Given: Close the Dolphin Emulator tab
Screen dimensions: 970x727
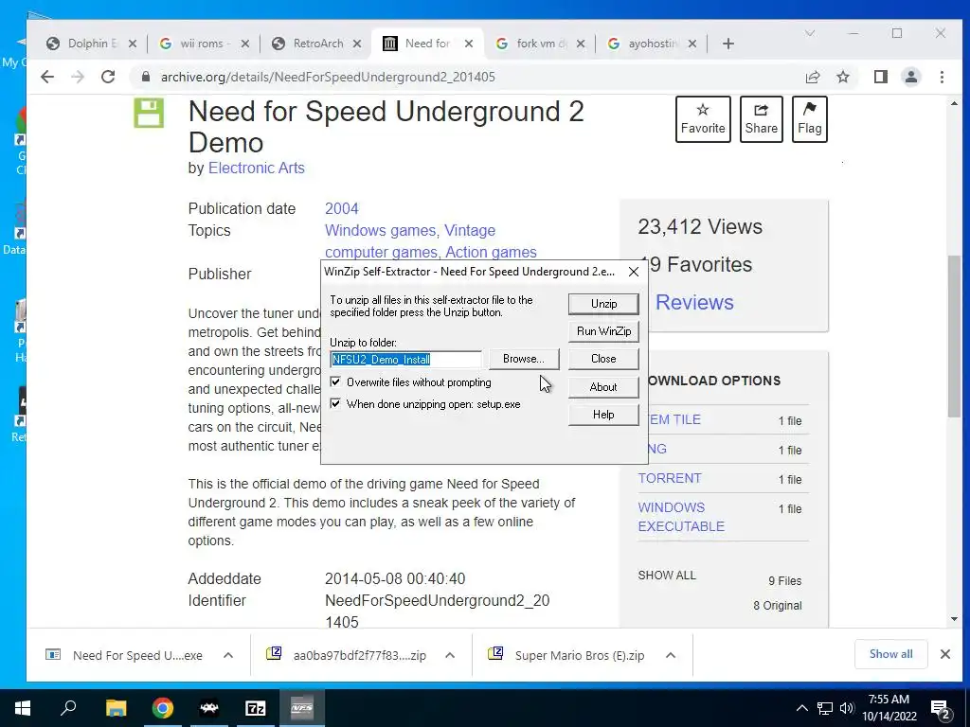Looking at the screenshot, I should [132, 44].
